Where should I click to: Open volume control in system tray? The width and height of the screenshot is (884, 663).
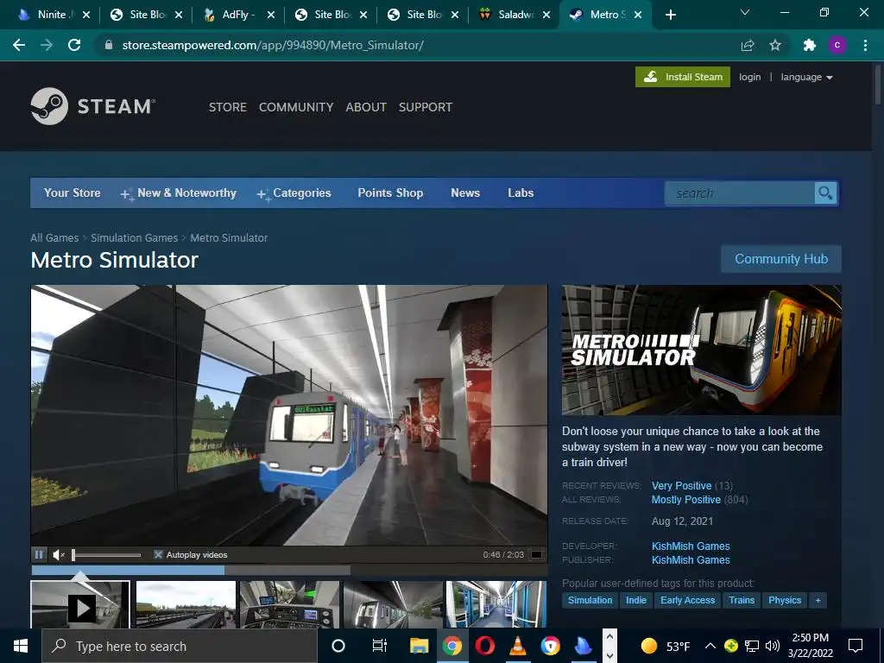tap(773, 646)
